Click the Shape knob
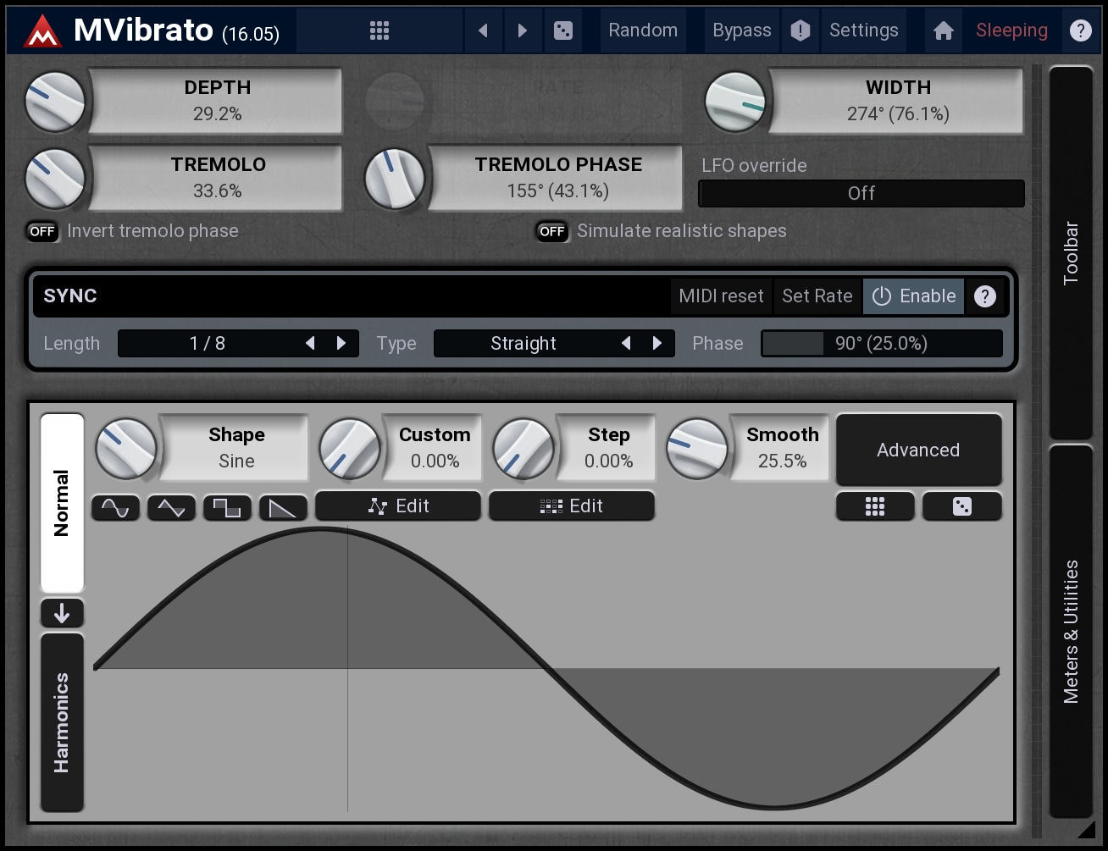The width and height of the screenshot is (1108, 851). [126, 449]
